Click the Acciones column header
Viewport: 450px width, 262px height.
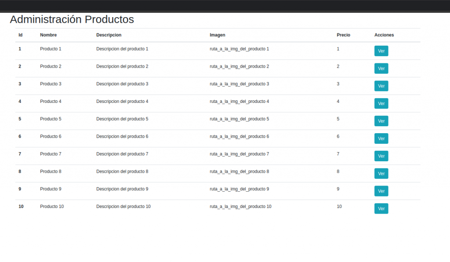384,35
